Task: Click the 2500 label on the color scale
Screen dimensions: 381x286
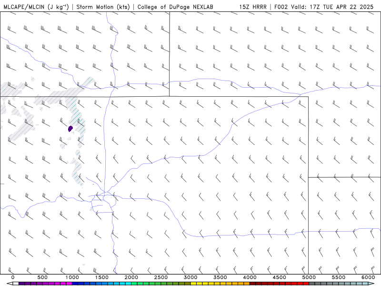Action: [x=161, y=277]
